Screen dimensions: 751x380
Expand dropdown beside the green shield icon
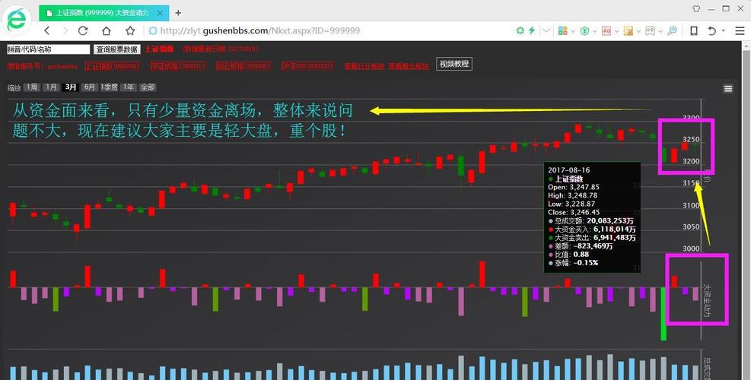(x=595, y=31)
